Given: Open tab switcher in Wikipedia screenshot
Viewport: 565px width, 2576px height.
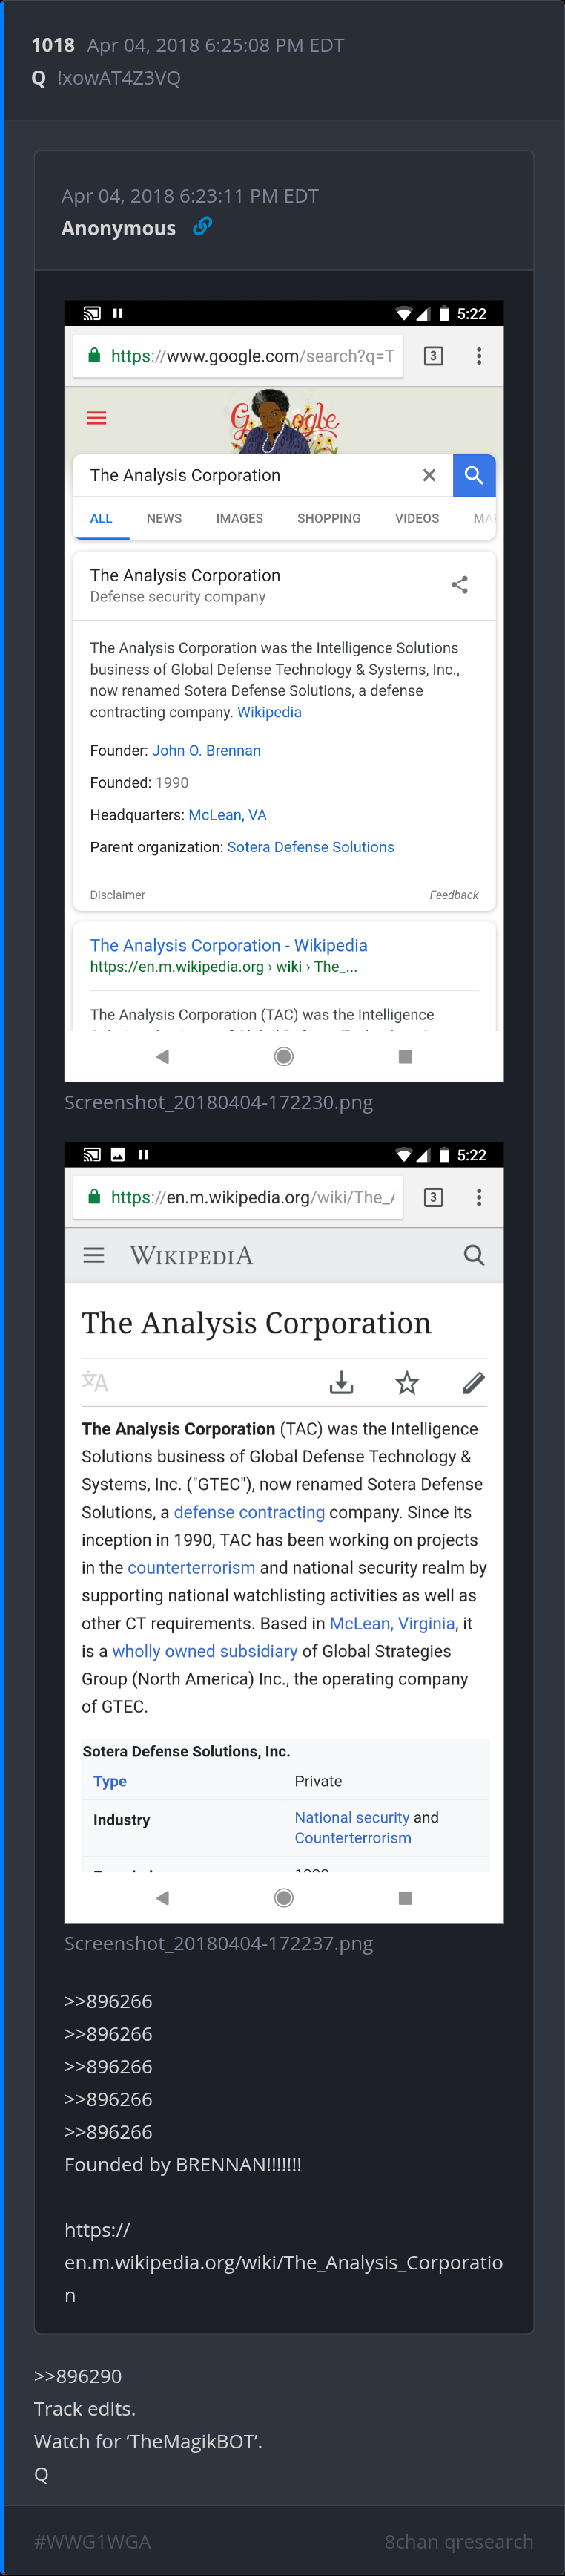Looking at the screenshot, I should point(433,1197).
